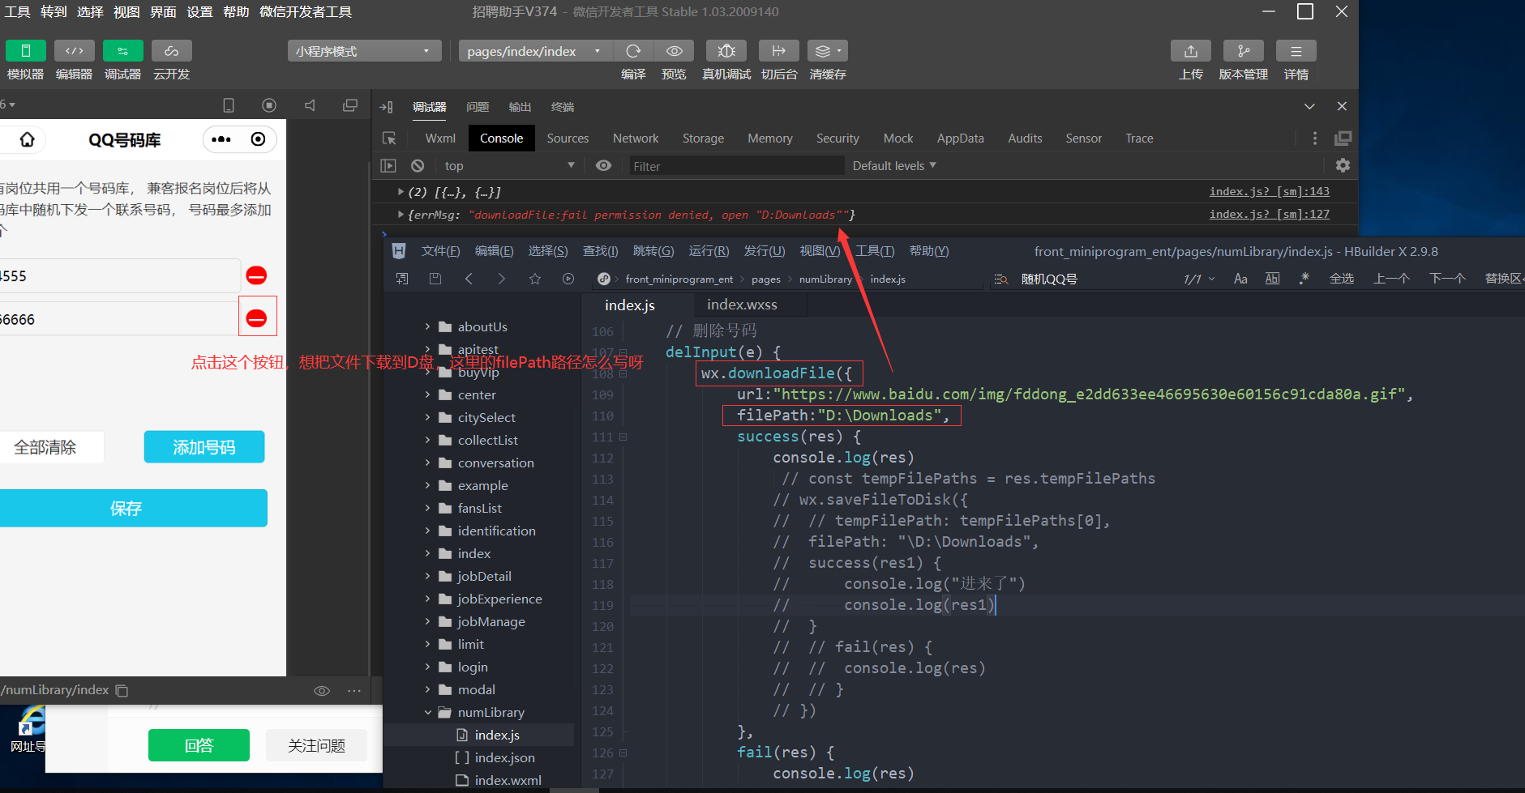
Task: Open the HBuilder 运行(R) menu
Action: [709, 251]
